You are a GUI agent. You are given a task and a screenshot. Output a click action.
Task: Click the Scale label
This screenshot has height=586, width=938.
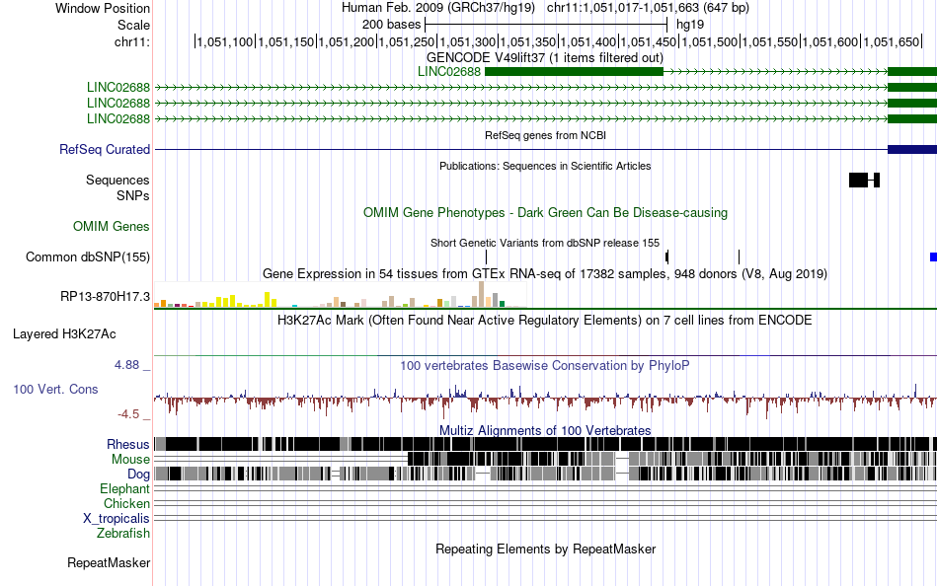click(x=133, y=25)
